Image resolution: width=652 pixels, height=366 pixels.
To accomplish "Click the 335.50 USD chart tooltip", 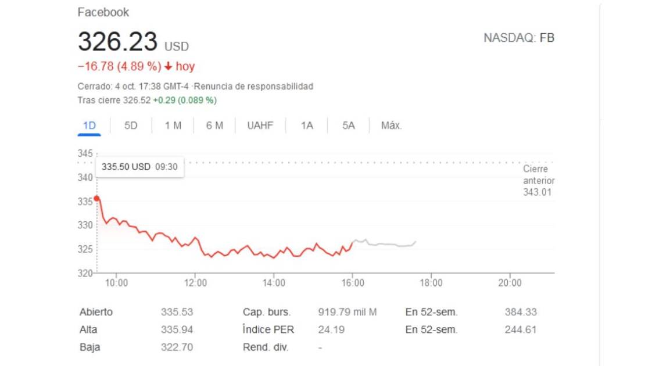I will click(x=139, y=167).
